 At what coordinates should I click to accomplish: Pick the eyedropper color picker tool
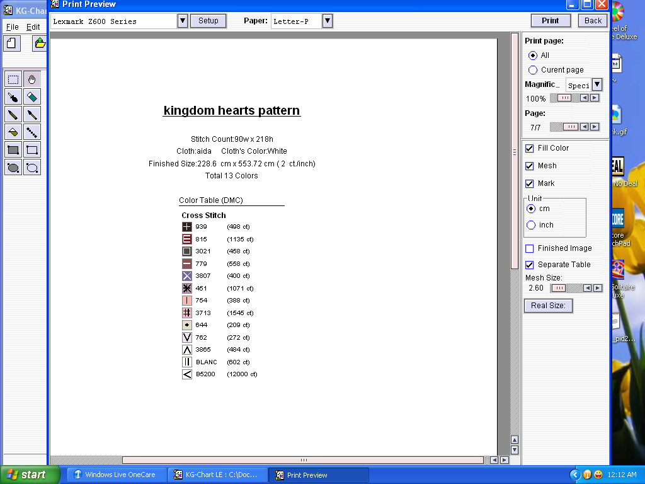pyautogui.click(x=13, y=96)
